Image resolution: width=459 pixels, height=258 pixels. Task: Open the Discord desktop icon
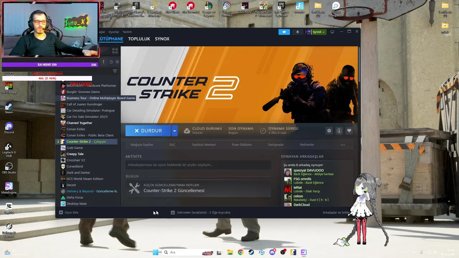[9, 128]
